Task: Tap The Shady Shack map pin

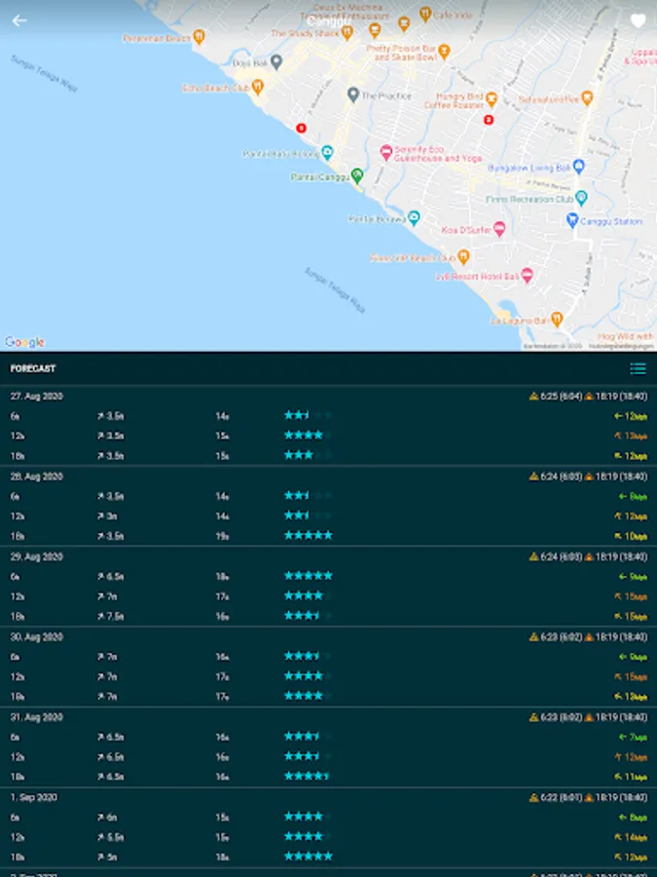Action: pos(347,32)
